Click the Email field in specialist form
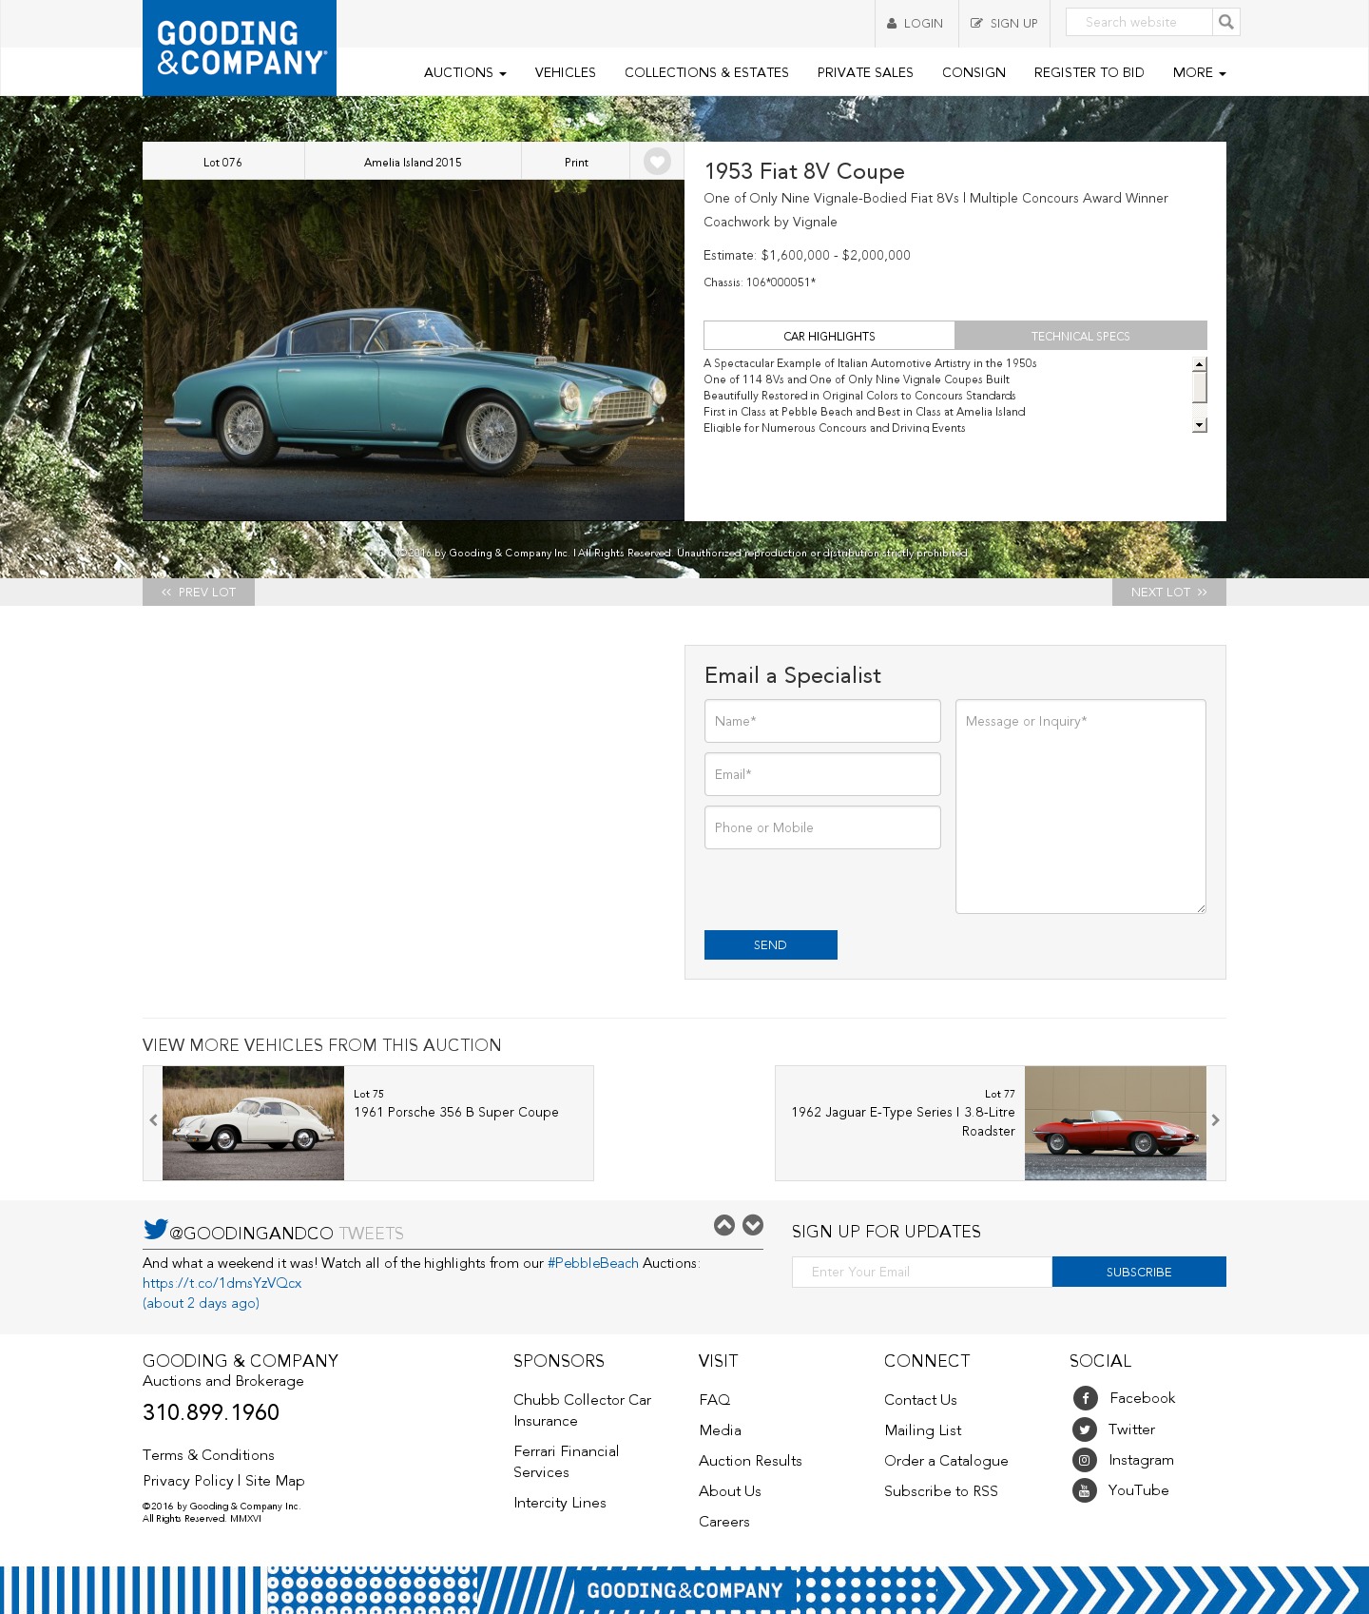 pyautogui.click(x=822, y=774)
